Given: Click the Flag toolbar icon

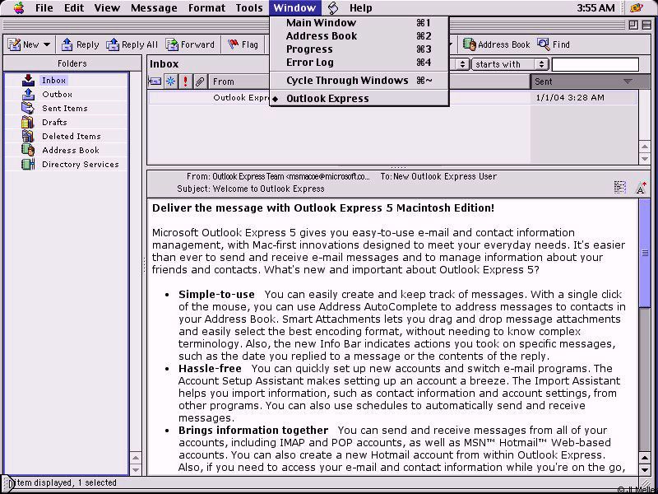Looking at the screenshot, I should pyautogui.click(x=233, y=44).
